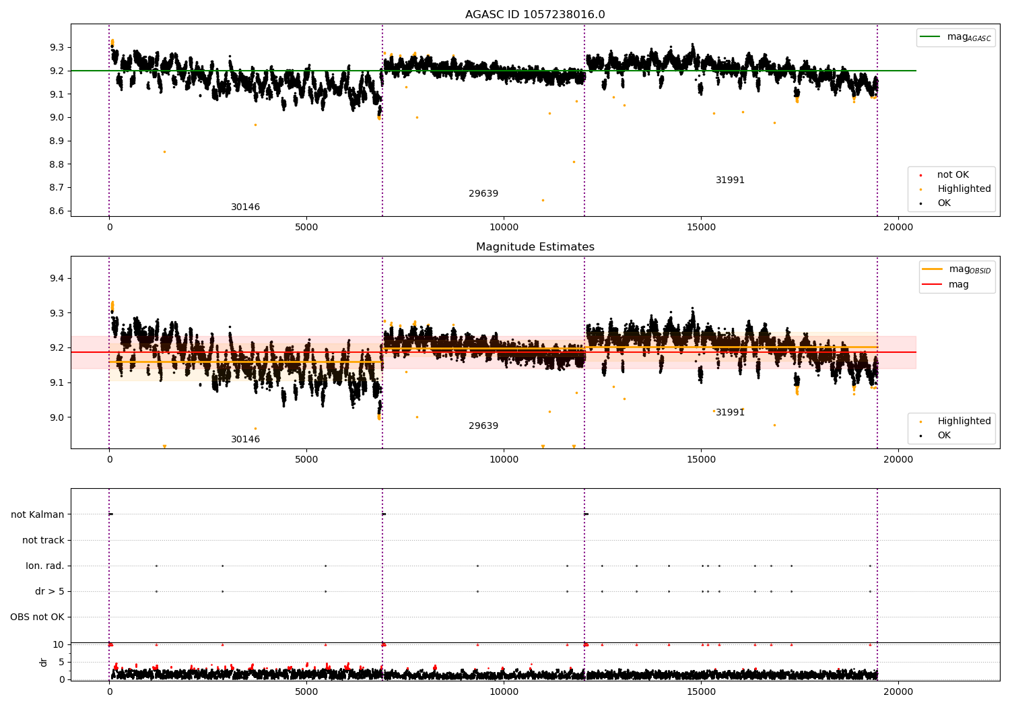Select 'OK' legend entry in Magnitude Estimates plot
This screenshot has height=707, width=1010.
[944, 436]
